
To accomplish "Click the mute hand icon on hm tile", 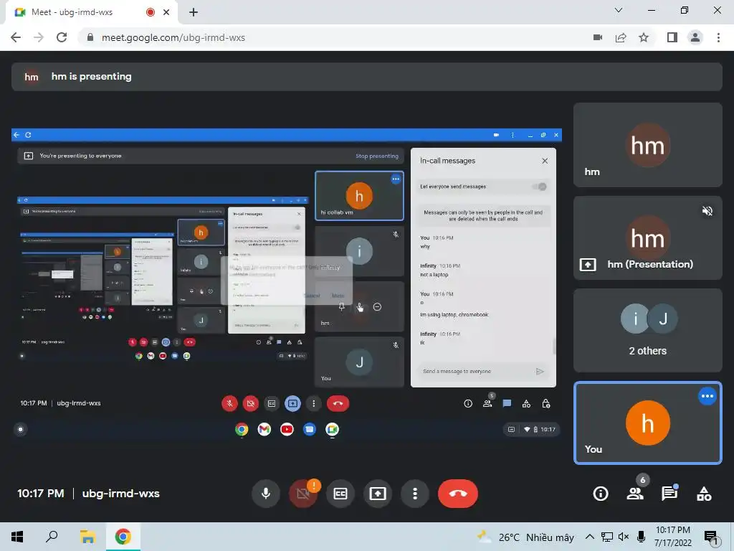I will 360,307.
